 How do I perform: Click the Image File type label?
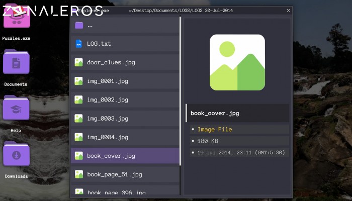pos(215,130)
